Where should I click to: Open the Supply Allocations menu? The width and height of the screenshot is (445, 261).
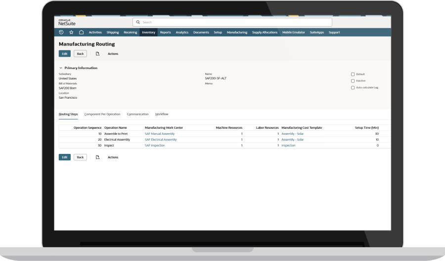point(265,32)
